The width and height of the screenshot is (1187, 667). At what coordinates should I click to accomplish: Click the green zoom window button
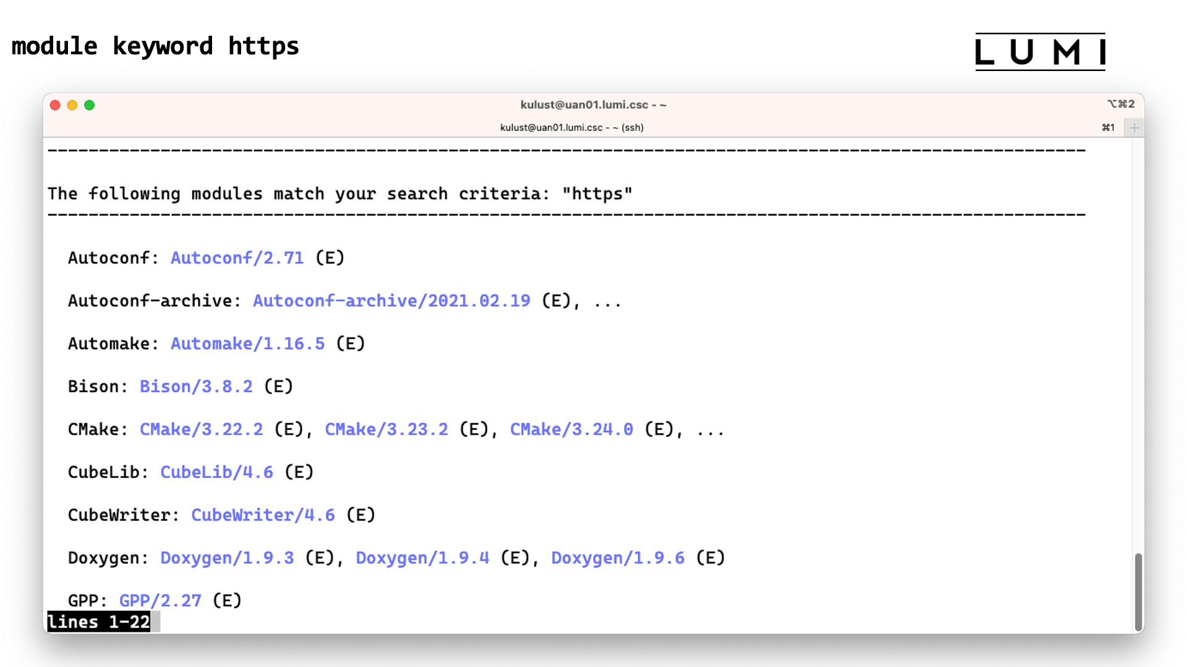pyautogui.click(x=90, y=105)
